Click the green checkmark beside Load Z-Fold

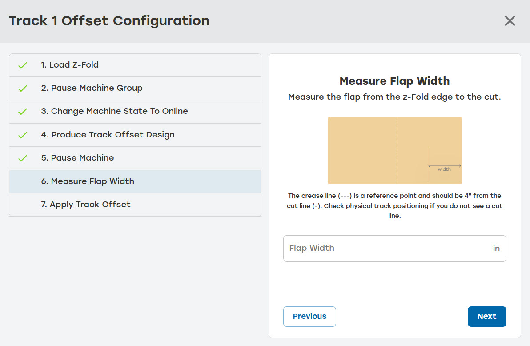click(x=23, y=65)
